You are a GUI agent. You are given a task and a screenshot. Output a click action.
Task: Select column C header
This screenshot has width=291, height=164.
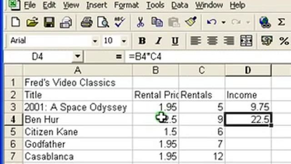point(202,70)
